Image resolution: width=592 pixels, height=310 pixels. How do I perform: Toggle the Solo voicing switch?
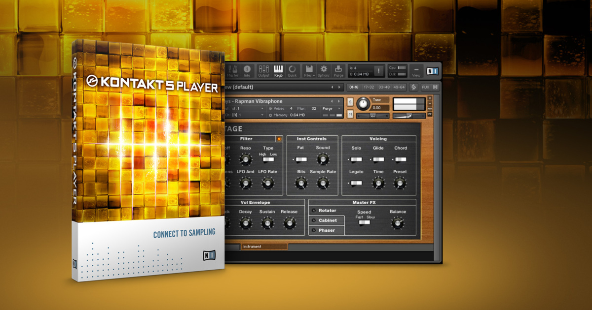tap(356, 159)
